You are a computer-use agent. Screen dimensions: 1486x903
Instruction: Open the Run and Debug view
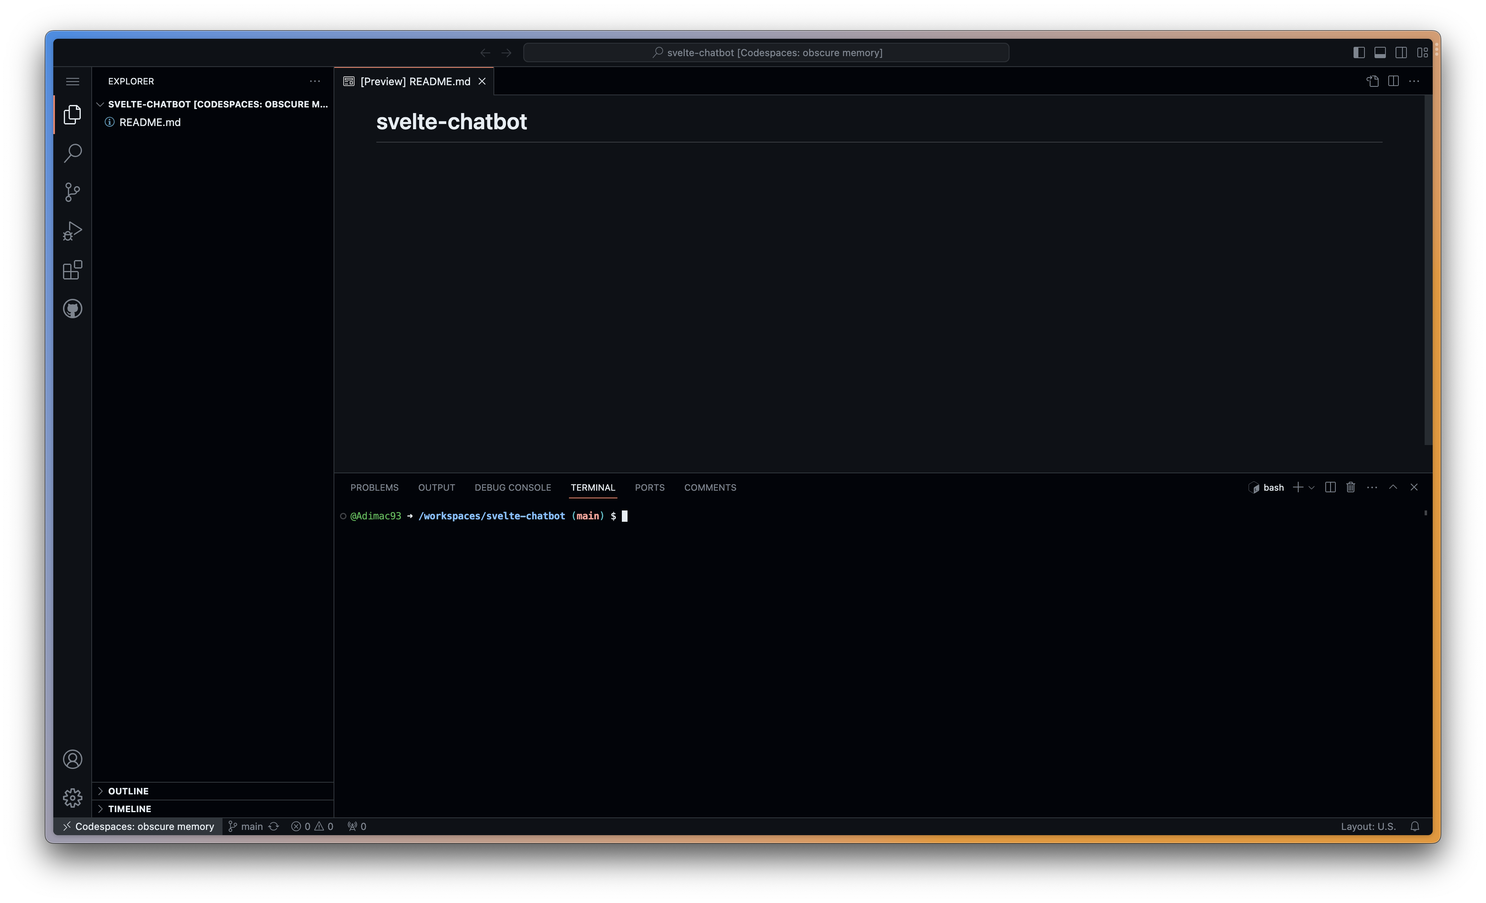(72, 231)
